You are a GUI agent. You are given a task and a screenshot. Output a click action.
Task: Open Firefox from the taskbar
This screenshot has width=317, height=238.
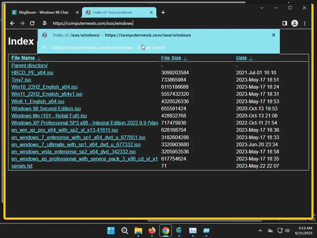pyautogui.click(x=152, y=231)
